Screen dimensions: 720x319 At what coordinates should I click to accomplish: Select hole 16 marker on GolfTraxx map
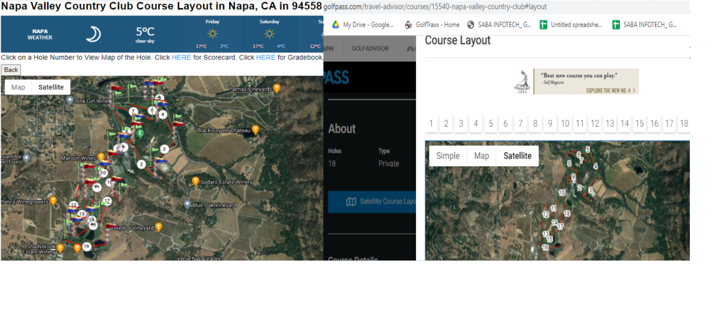pos(87,246)
